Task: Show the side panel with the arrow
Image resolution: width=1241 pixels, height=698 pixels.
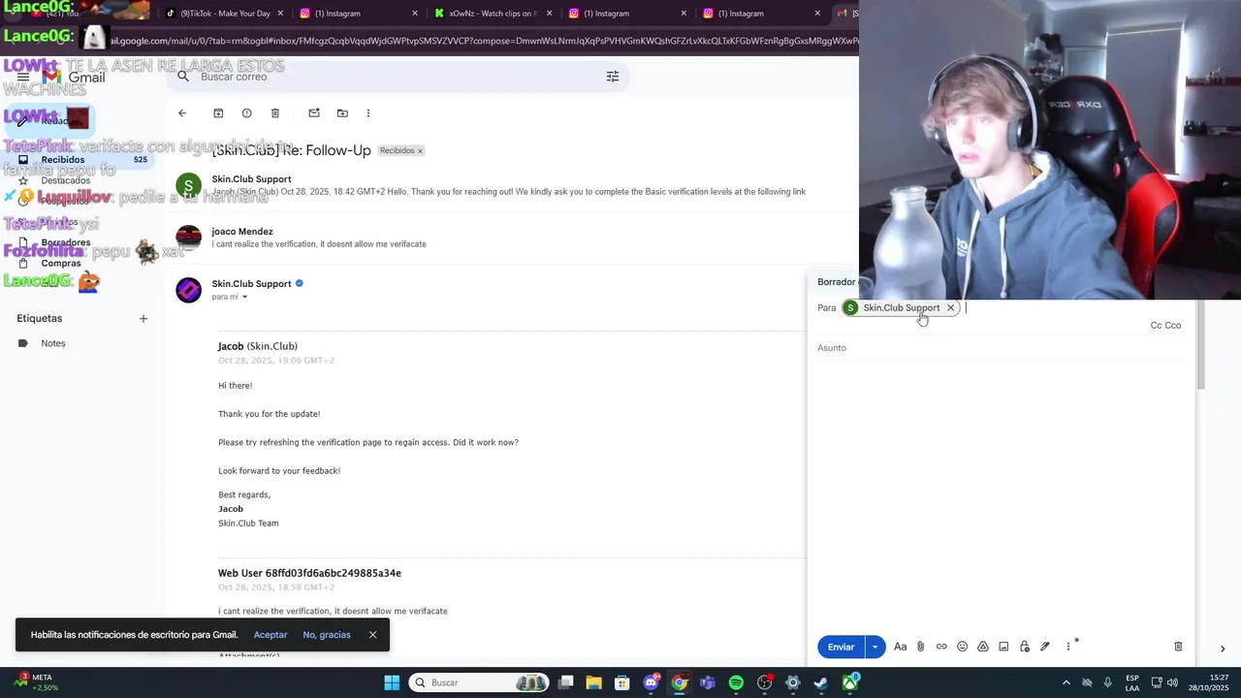Action: pyautogui.click(x=1223, y=649)
